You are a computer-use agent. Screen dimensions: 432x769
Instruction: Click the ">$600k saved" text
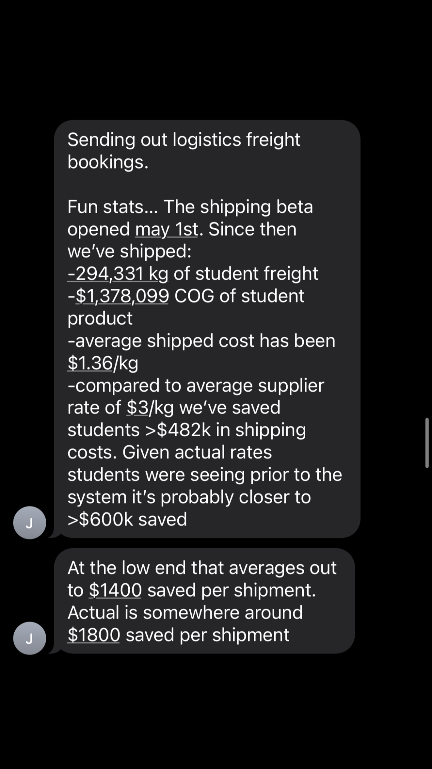[127, 519]
